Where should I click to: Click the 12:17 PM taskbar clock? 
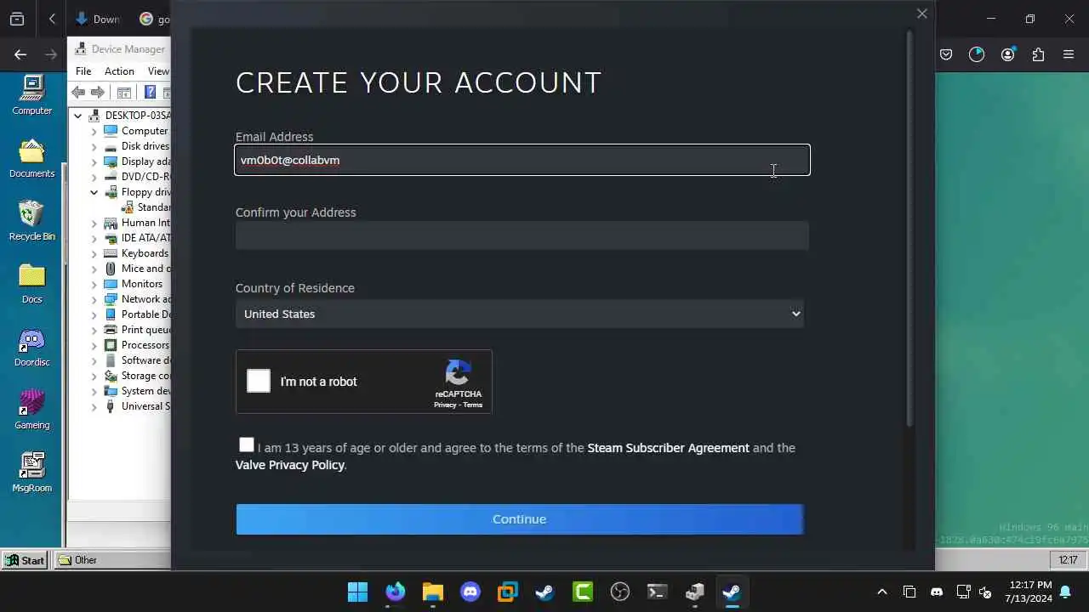[x=1030, y=592]
